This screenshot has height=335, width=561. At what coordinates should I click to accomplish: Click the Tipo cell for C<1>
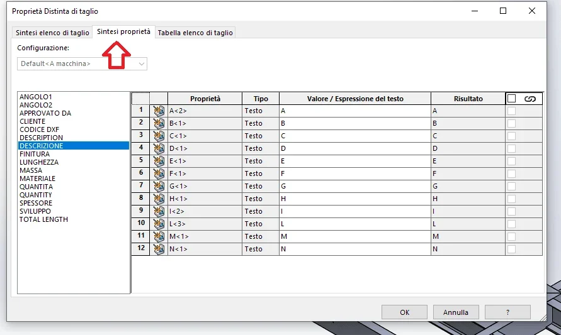tap(260, 136)
